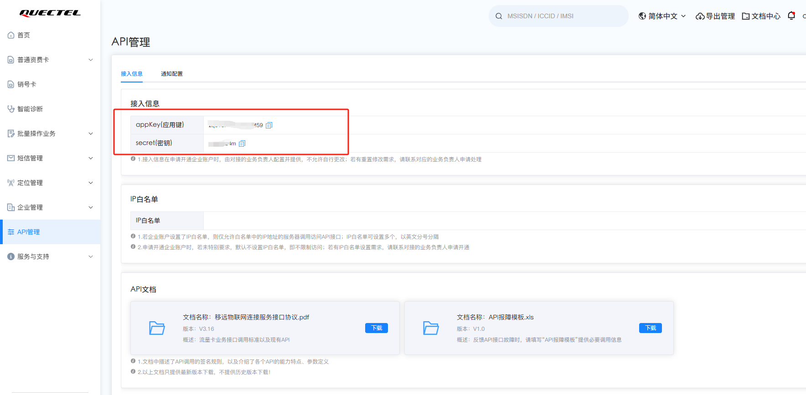Click folder icon of 移远物联网连接服务接口协议.pdf
This screenshot has width=806, height=395.
coord(157,328)
